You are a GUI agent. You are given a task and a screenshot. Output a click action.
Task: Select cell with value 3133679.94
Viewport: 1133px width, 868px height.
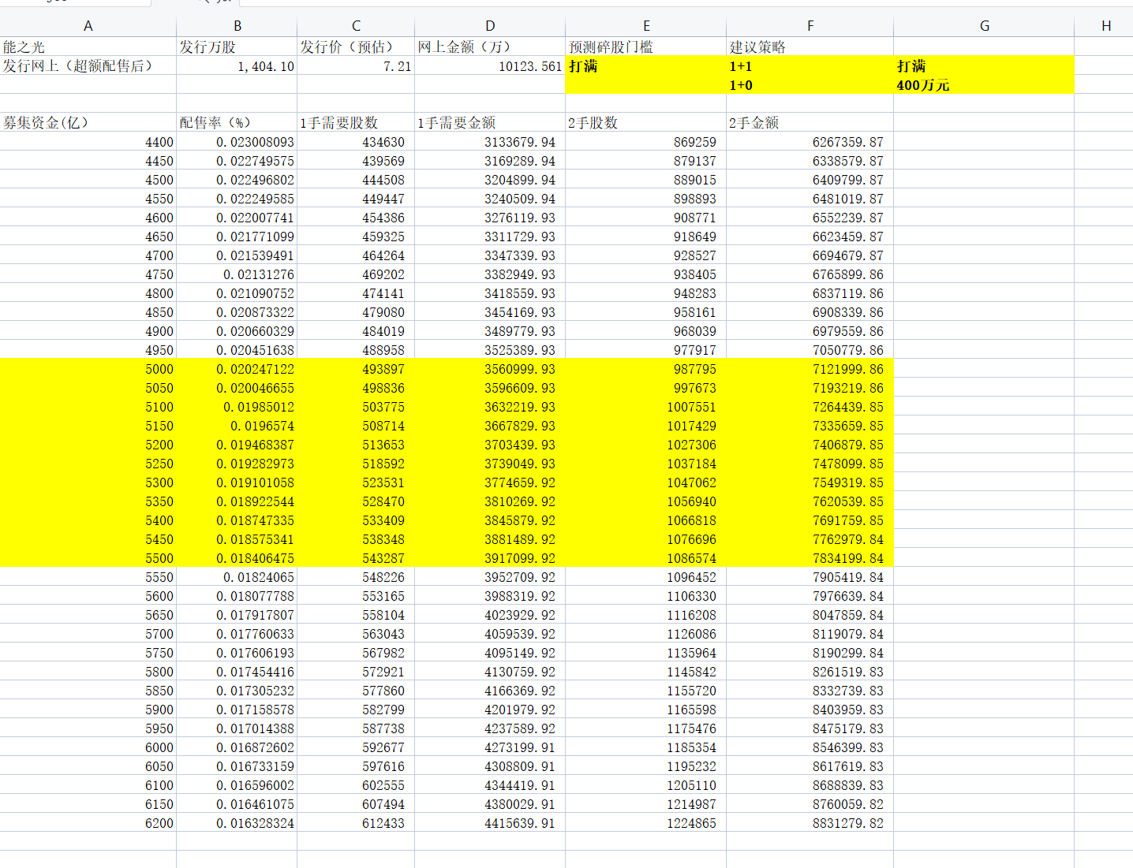click(490, 141)
